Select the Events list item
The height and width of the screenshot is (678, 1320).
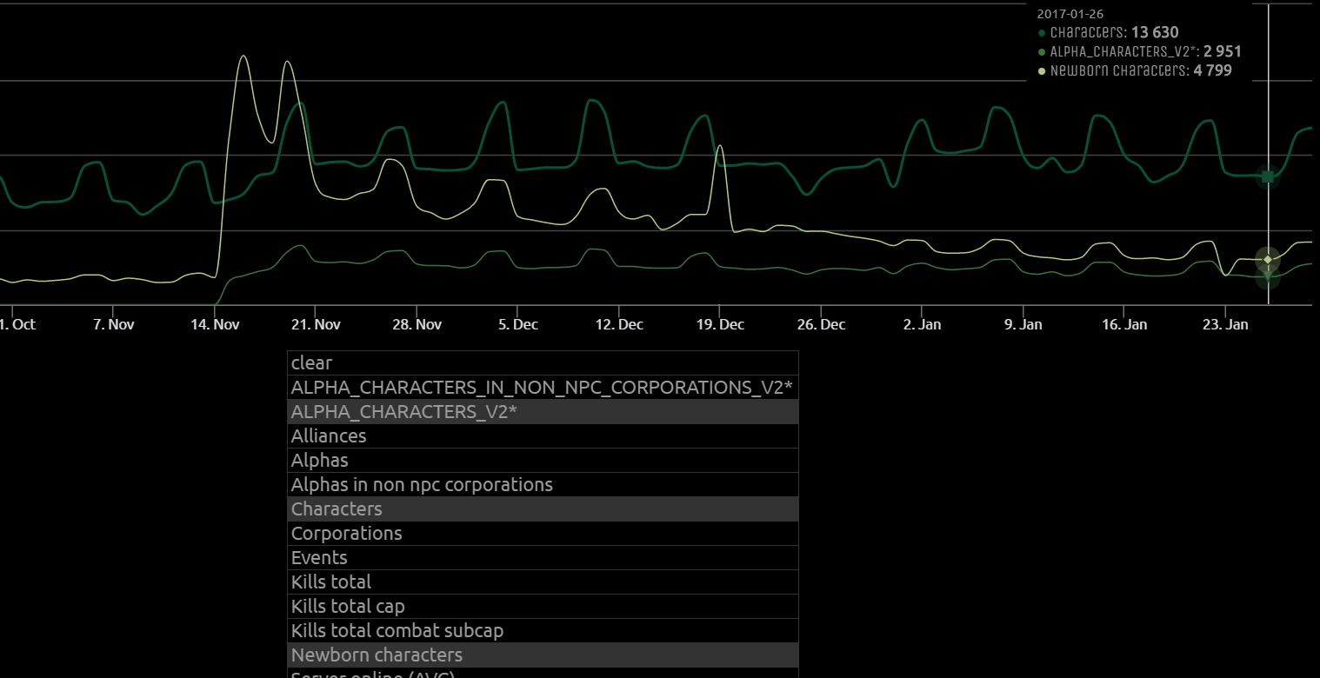coord(543,557)
